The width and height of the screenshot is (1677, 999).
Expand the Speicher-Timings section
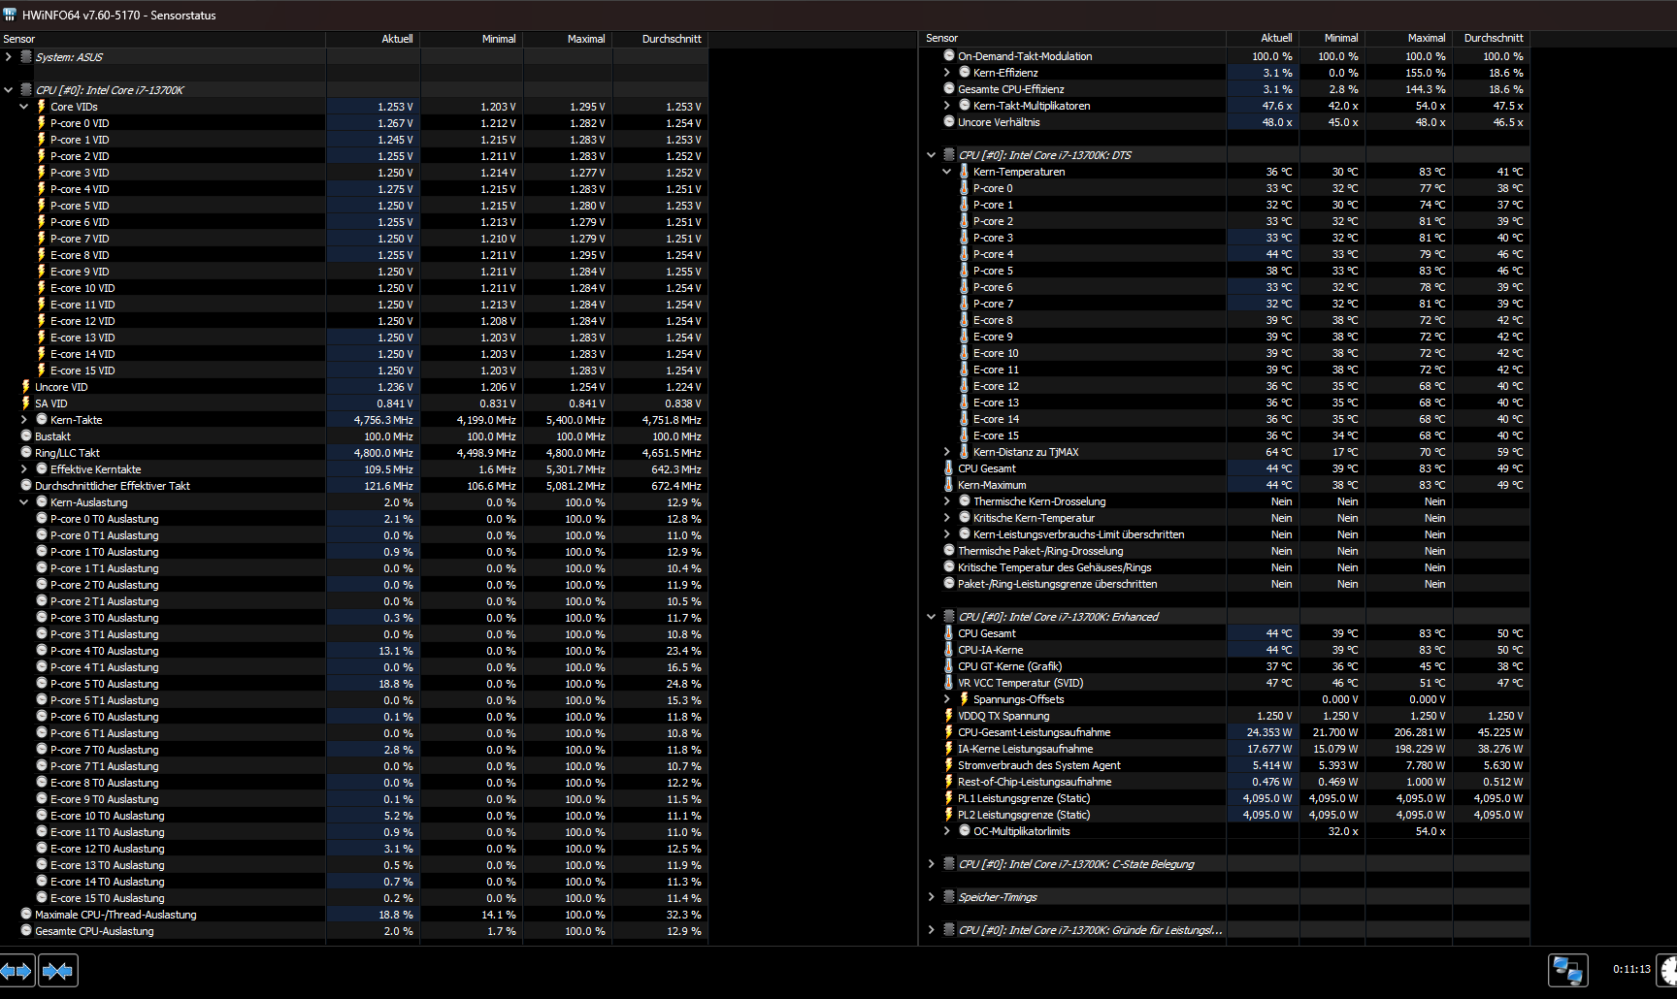coord(932,897)
